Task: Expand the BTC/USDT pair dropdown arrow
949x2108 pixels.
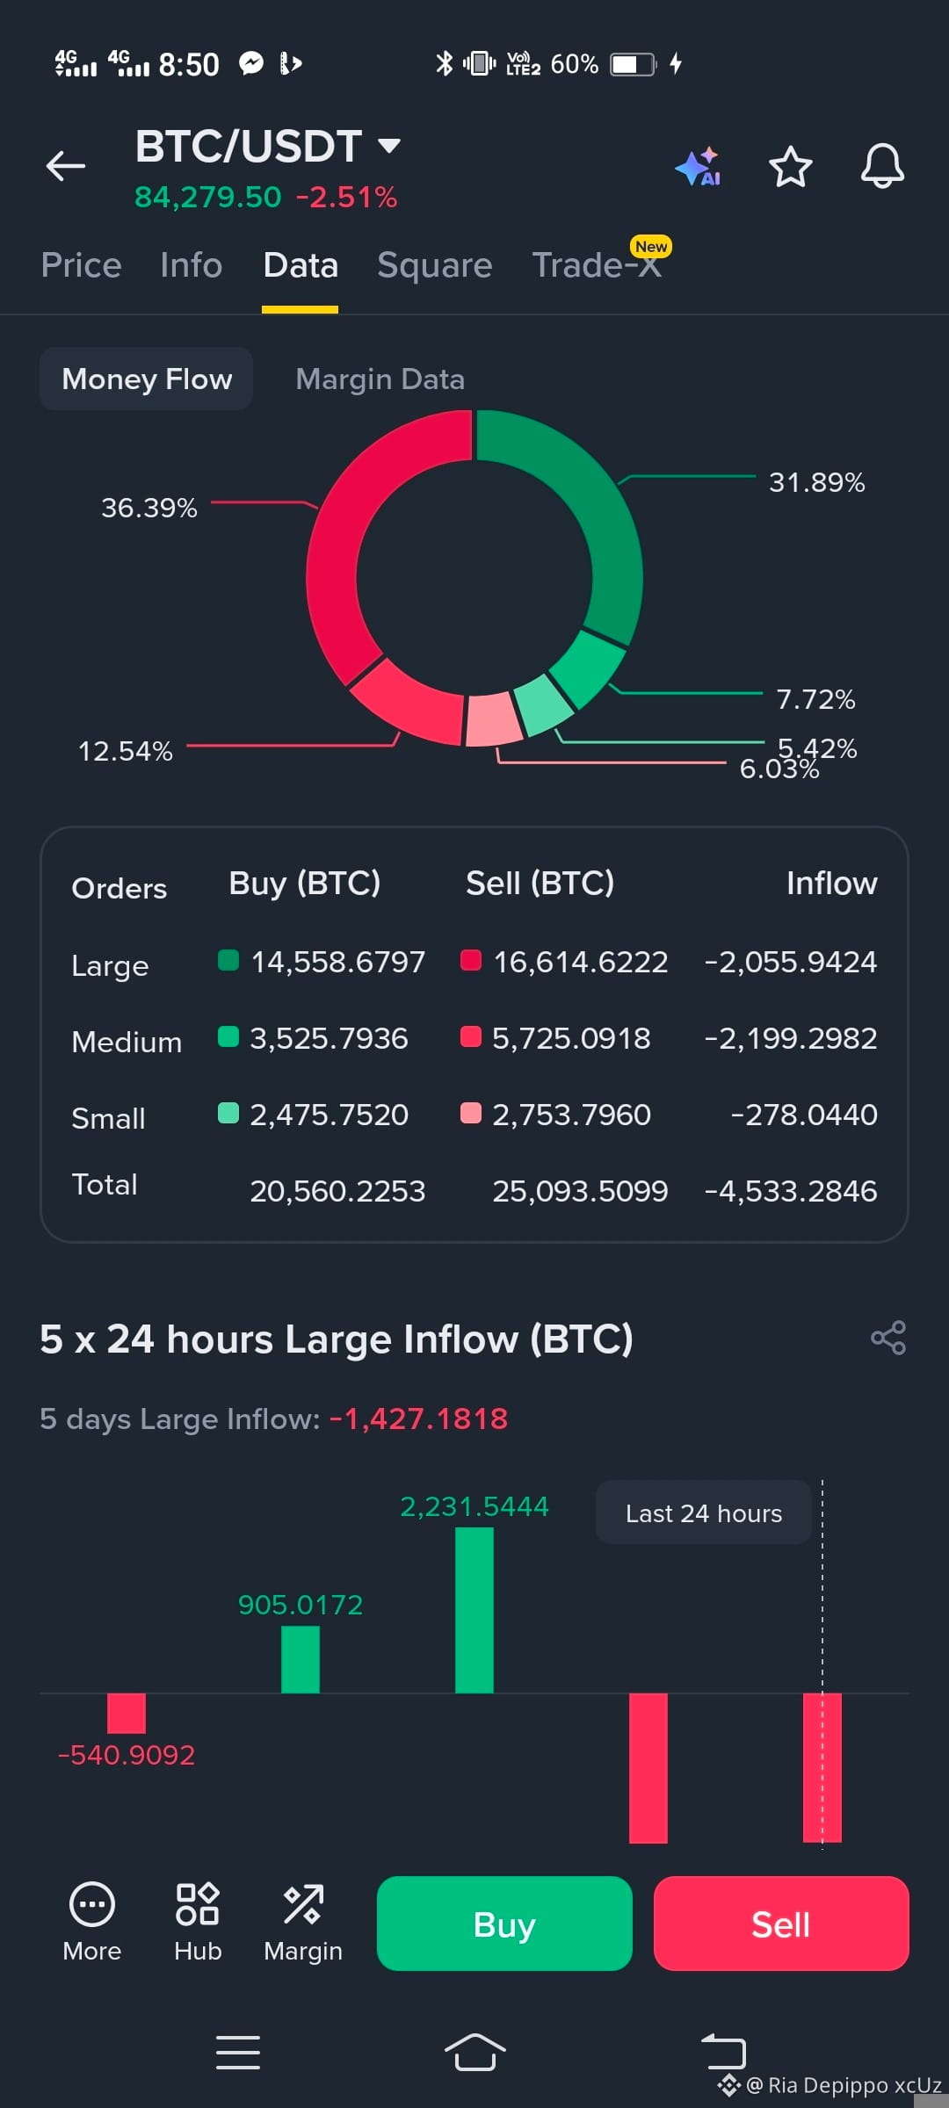Action: point(388,145)
